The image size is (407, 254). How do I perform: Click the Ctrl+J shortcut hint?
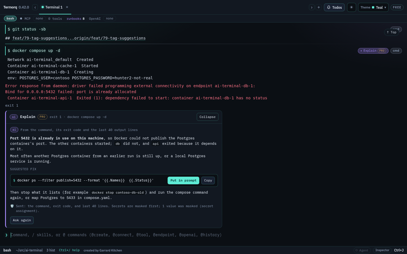coord(399,250)
